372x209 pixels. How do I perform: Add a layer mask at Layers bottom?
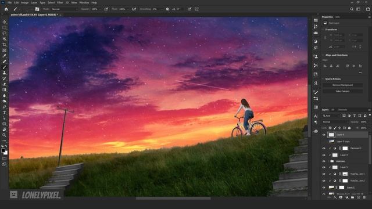(341, 197)
